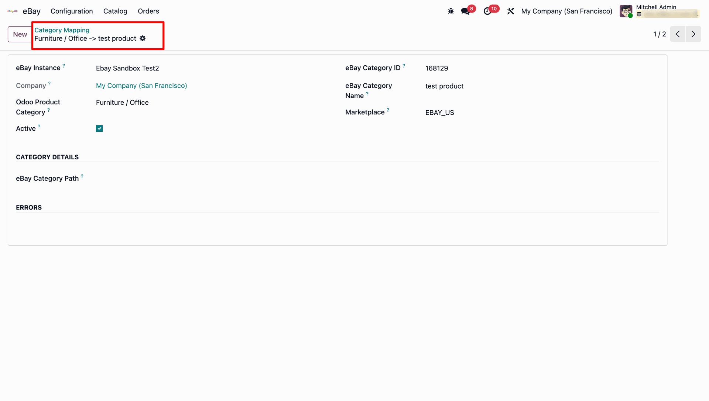Toggle the Active checkbox

click(99, 128)
